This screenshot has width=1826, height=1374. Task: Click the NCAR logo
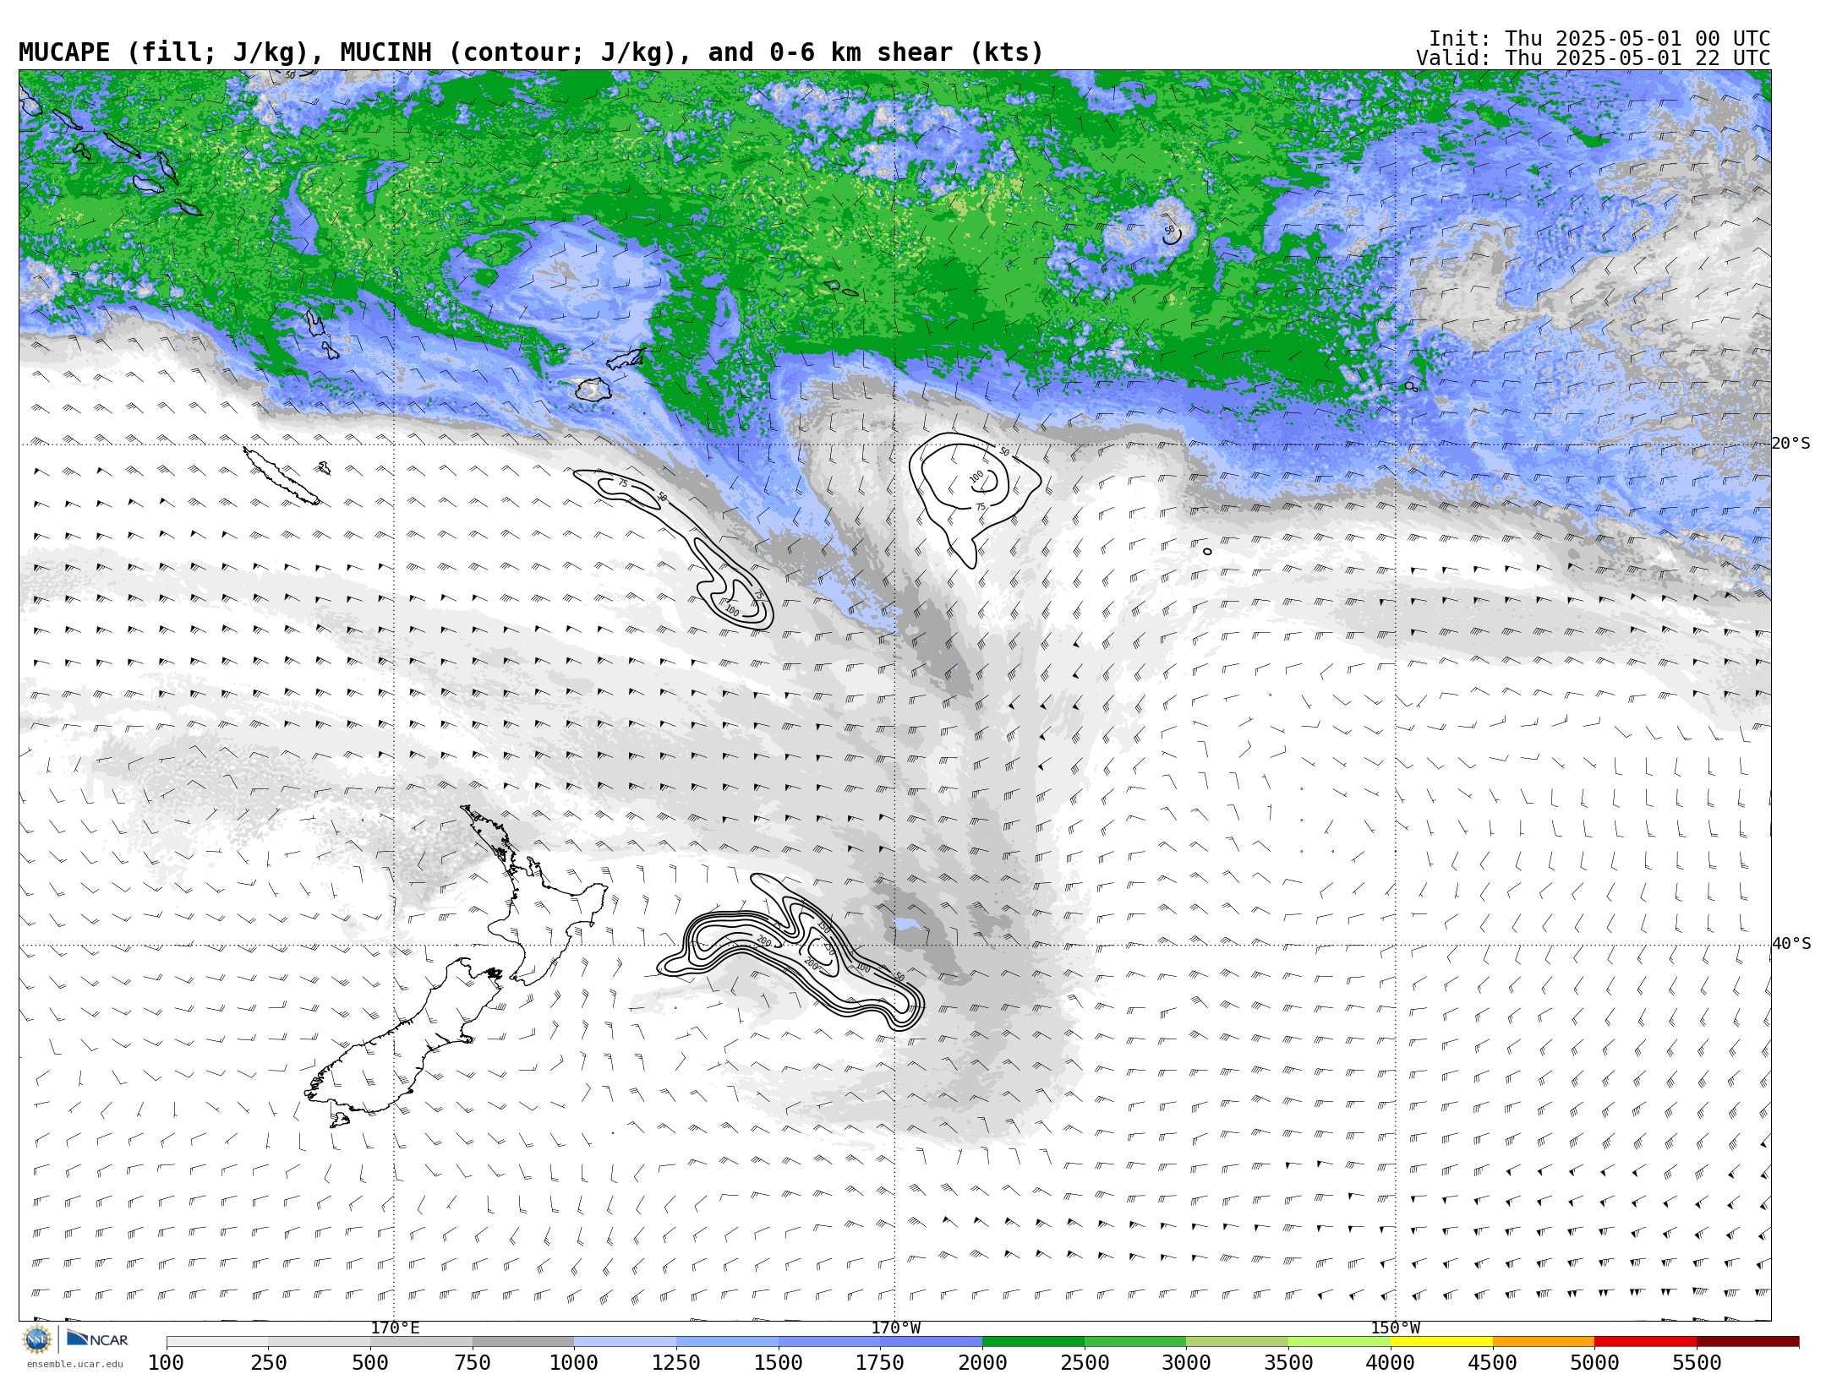pos(97,1339)
